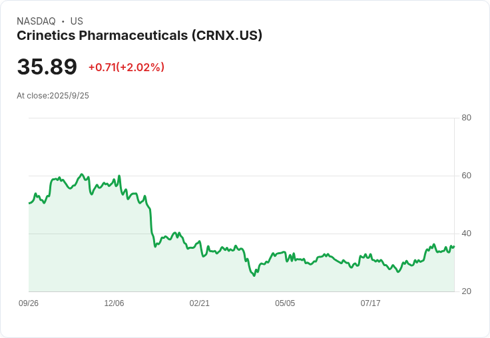Click the dot separator between NASDAQ and US

[x=63, y=21]
